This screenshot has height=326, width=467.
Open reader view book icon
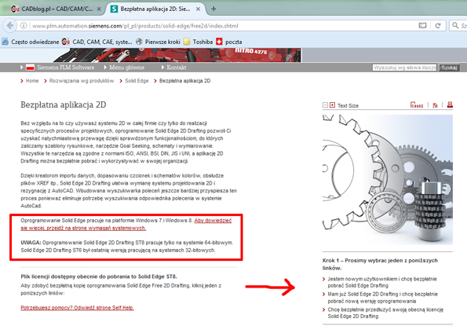422,26
